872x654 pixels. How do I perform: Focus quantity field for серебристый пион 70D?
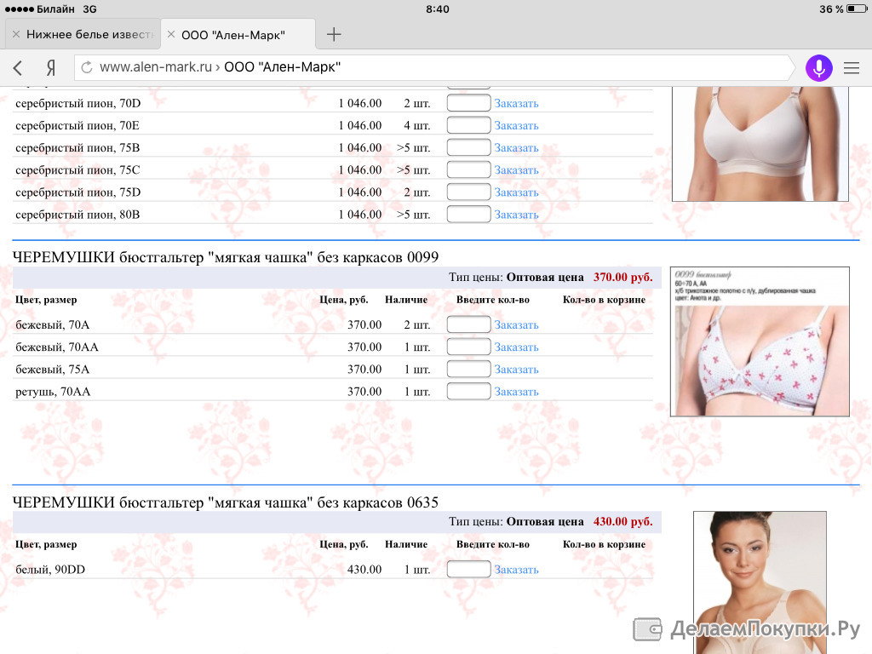[469, 103]
